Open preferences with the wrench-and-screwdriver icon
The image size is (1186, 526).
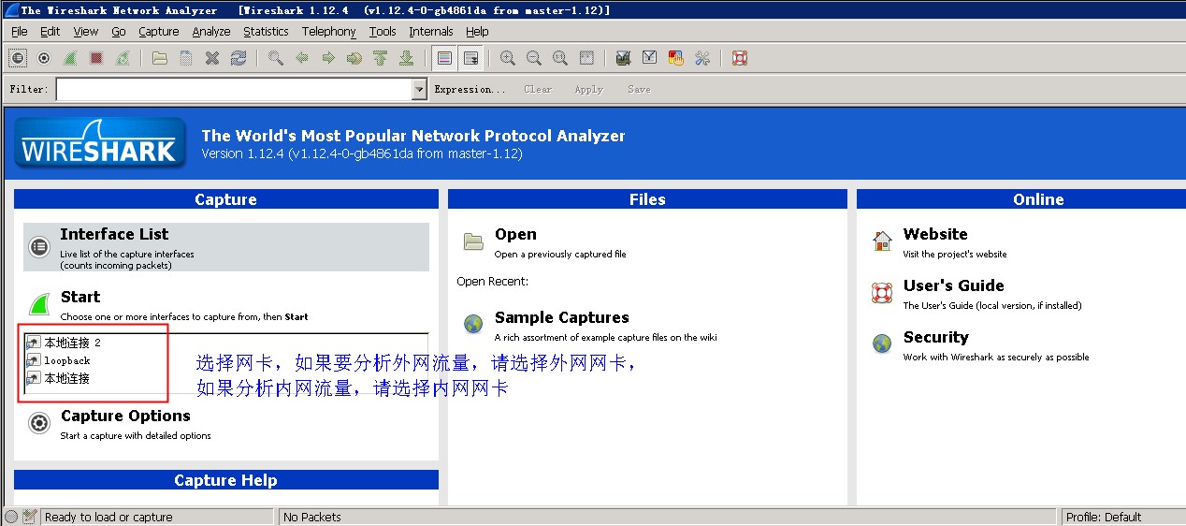click(701, 58)
